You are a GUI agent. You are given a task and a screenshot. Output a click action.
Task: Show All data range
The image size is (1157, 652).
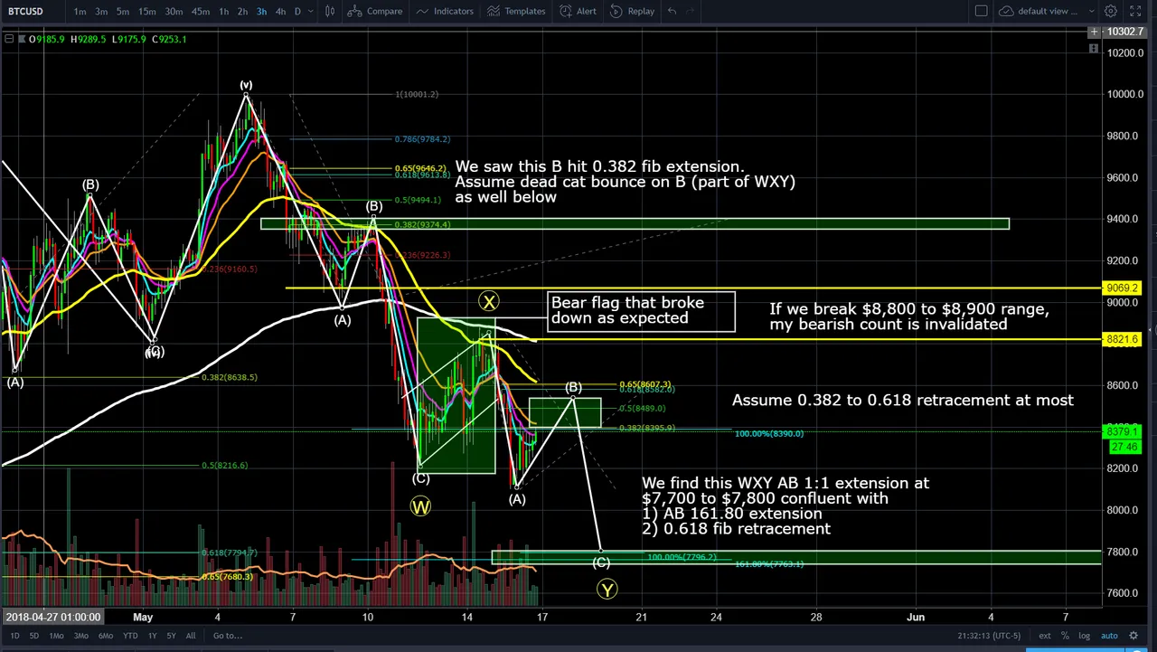point(190,636)
